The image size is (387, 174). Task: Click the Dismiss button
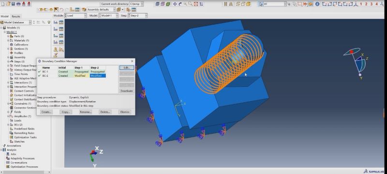point(125,112)
